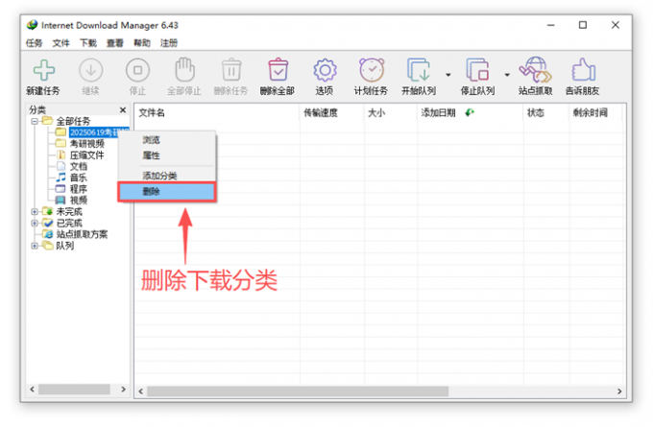
Task: Click the category panel scrollbar left arrow
Action: tap(32, 390)
